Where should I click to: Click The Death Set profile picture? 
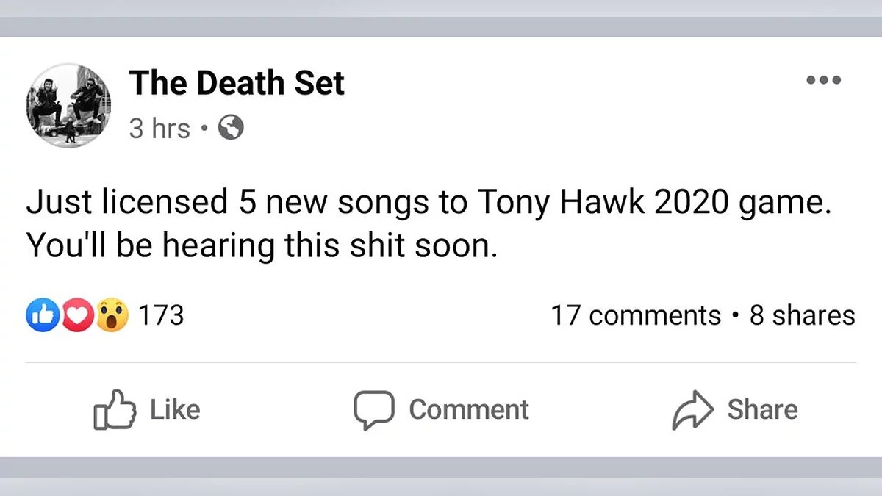click(68, 105)
